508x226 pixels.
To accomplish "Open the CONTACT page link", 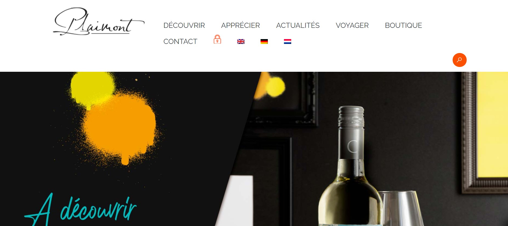I will pos(180,42).
